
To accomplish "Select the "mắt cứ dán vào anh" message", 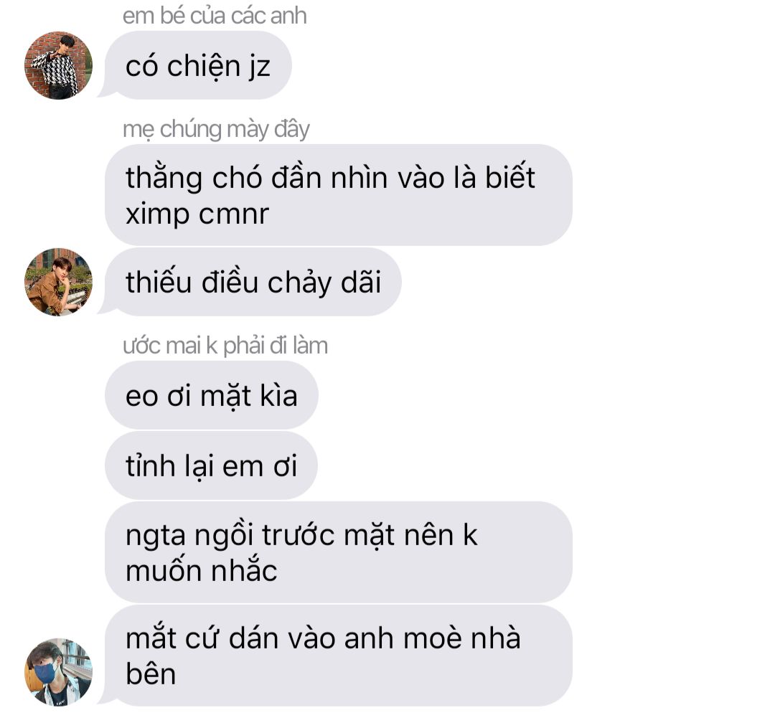I will click(339, 656).
